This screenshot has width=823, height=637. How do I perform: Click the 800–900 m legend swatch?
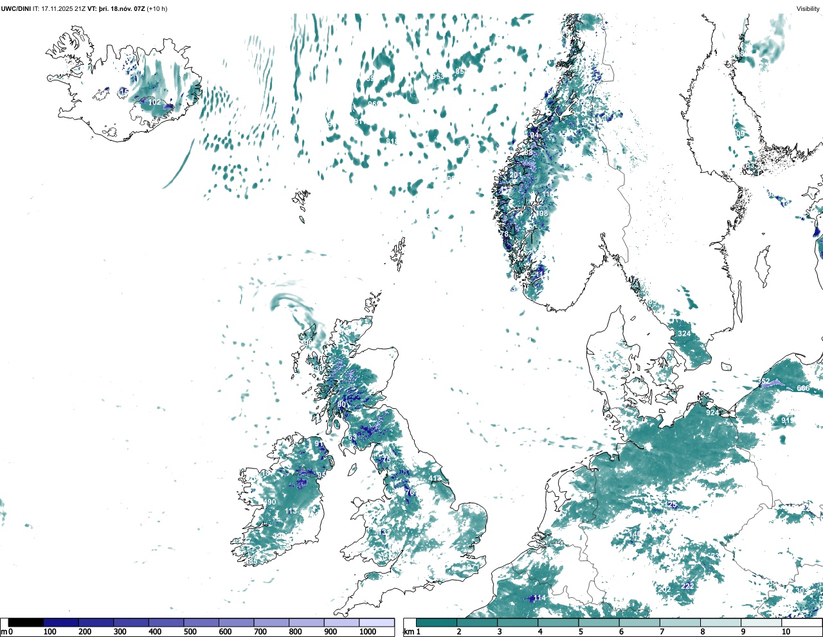tap(307, 622)
